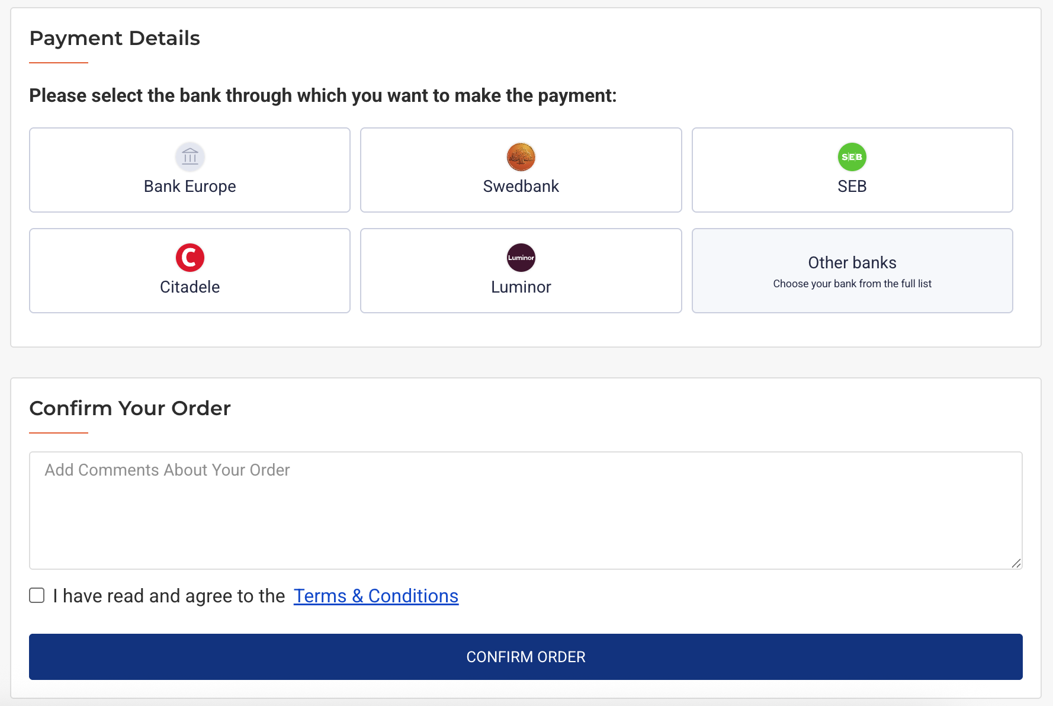Focus the order comments text area

pyautogui.click(x=525, y=511)
